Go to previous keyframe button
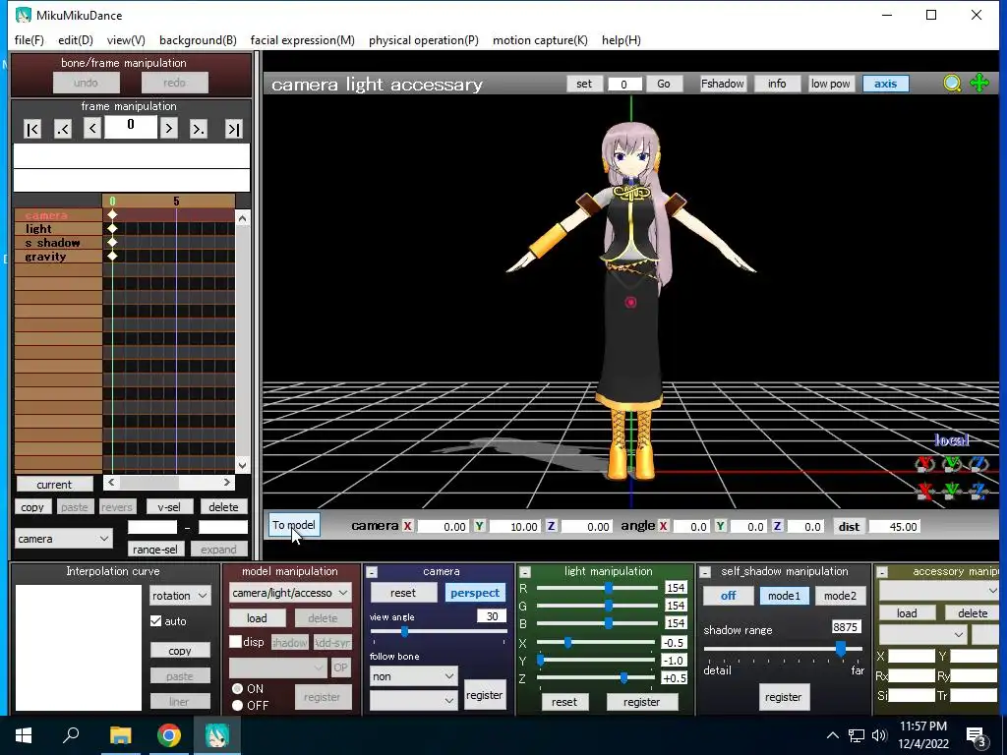The image size is (1007, 755). (62, 129)
